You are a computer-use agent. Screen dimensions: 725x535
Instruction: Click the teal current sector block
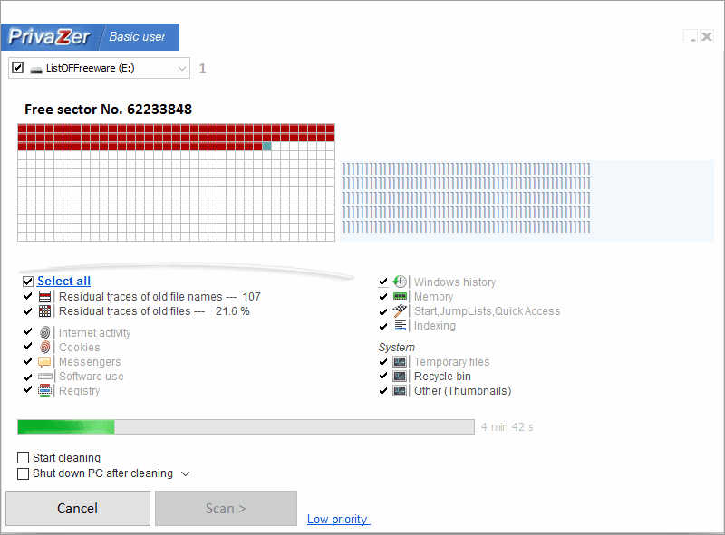click(266, 147)
